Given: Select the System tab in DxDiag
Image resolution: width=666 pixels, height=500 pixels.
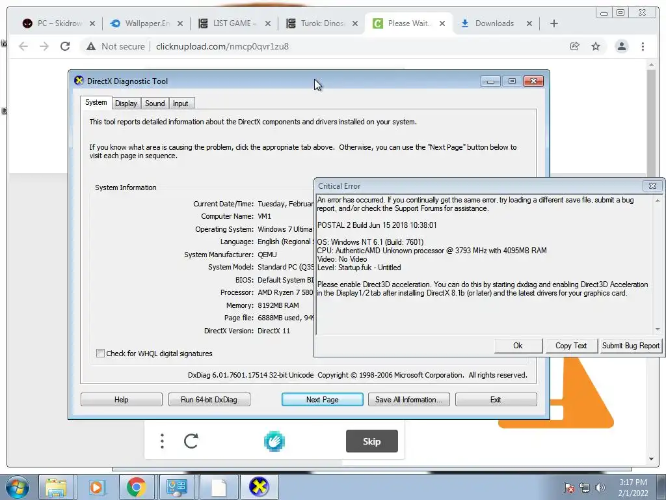Looking at the screenshot, I should [x=96, y=102].
